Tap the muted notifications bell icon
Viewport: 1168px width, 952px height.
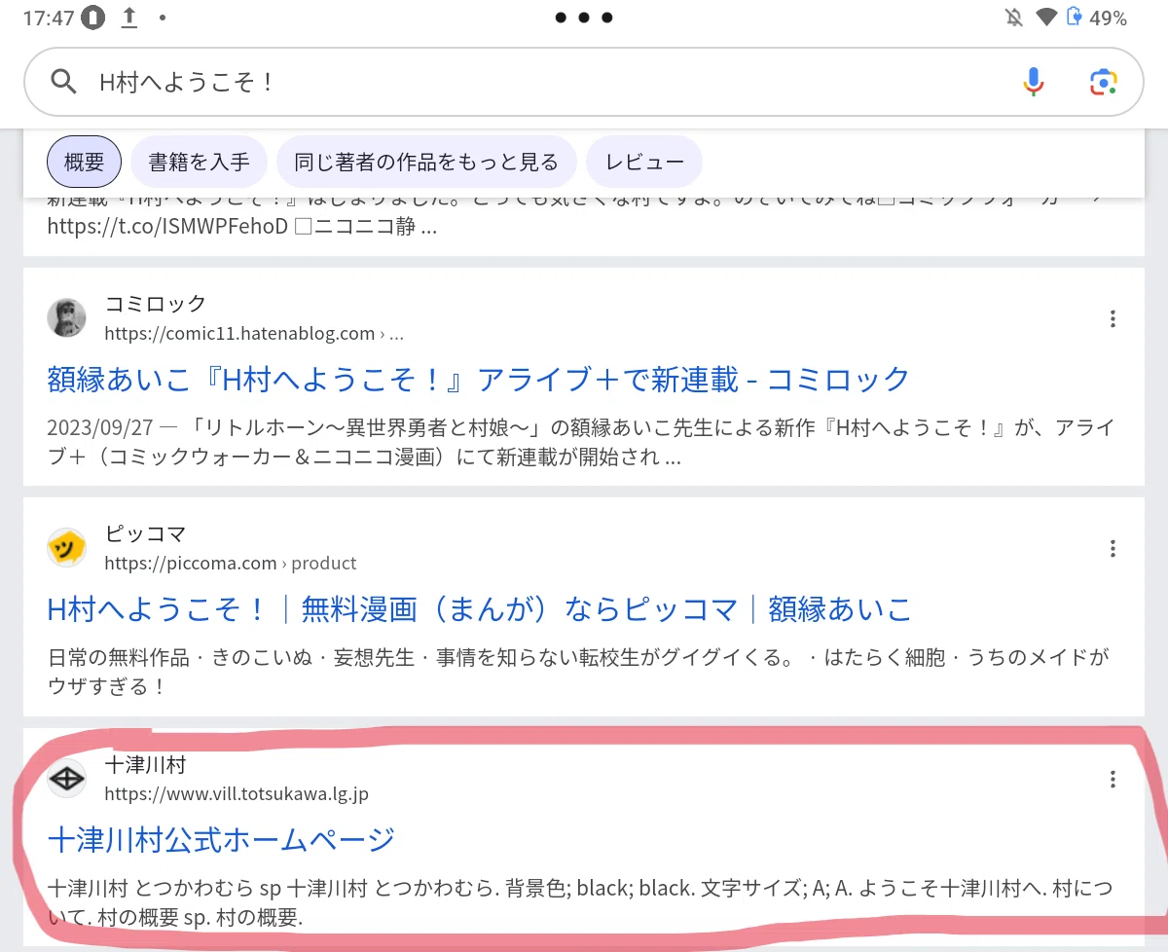pos(1014,18)
